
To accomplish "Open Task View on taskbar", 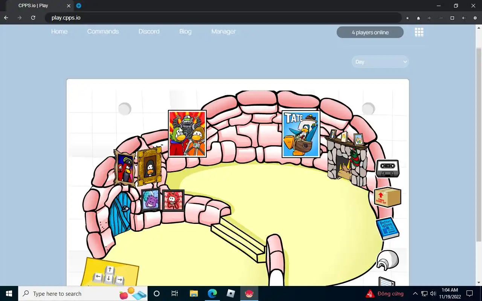I will coord(175,293).
